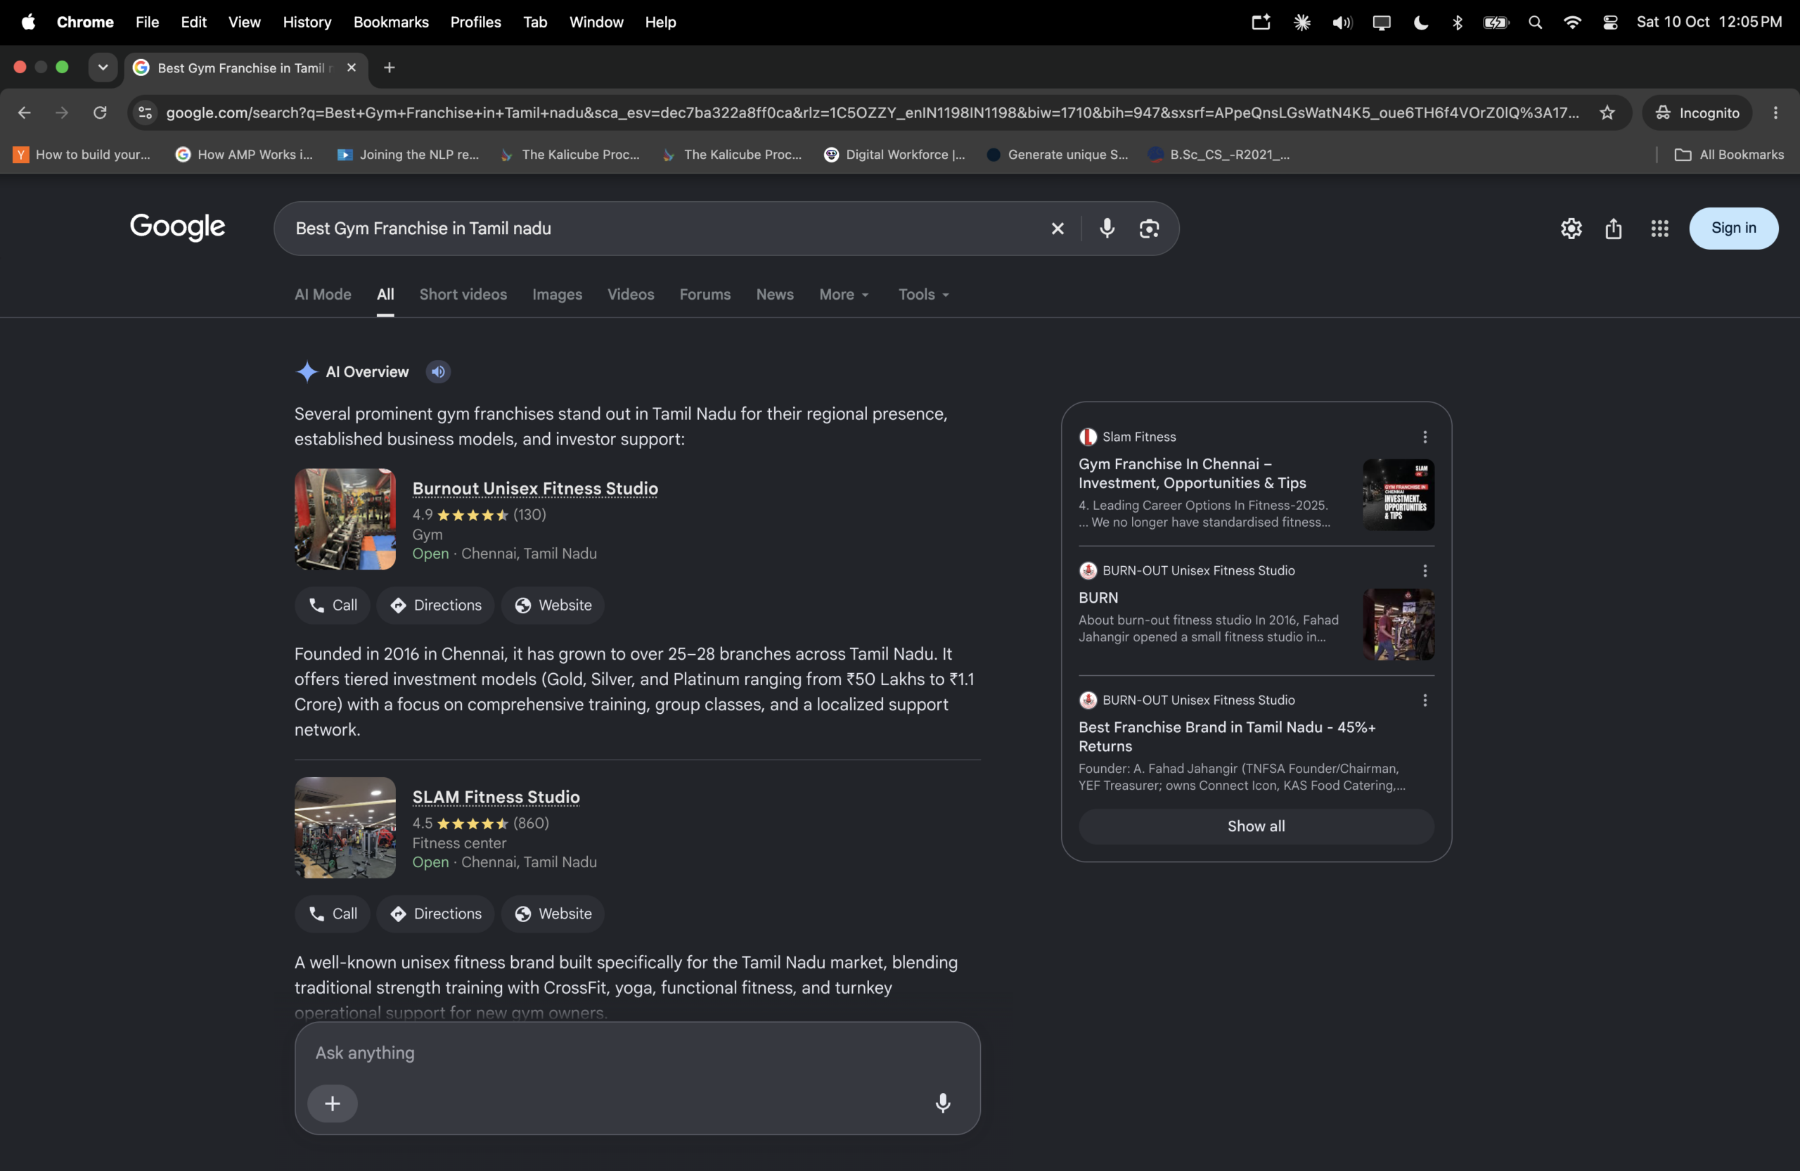Toggle Do Not Disturb moon icon
The image size is (1800, 1171).
click(1420, 23)
